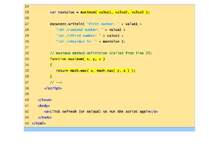
Task: Click the text 'var maxValue ='
Action: pos(64,12)
